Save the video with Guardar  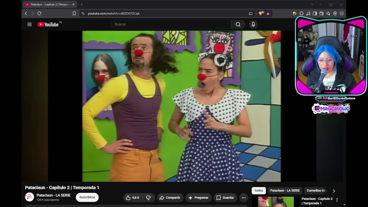(x=225, y=198)
